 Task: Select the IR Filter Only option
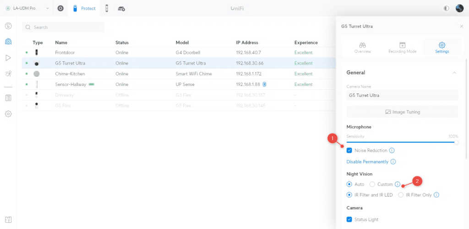(401, 195)
